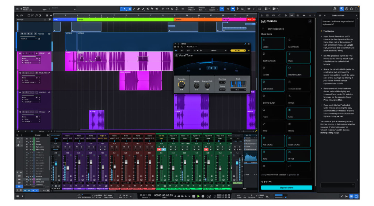
Task: Toggle the Vocal Tune power bypass button
Action: (x=176, y=50)
